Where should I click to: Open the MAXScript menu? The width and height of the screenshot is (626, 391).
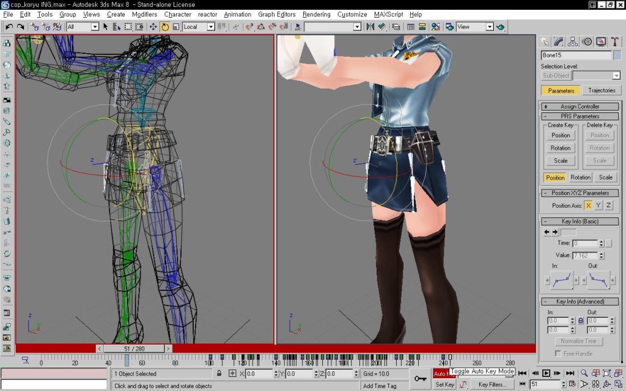click(388, 15)
